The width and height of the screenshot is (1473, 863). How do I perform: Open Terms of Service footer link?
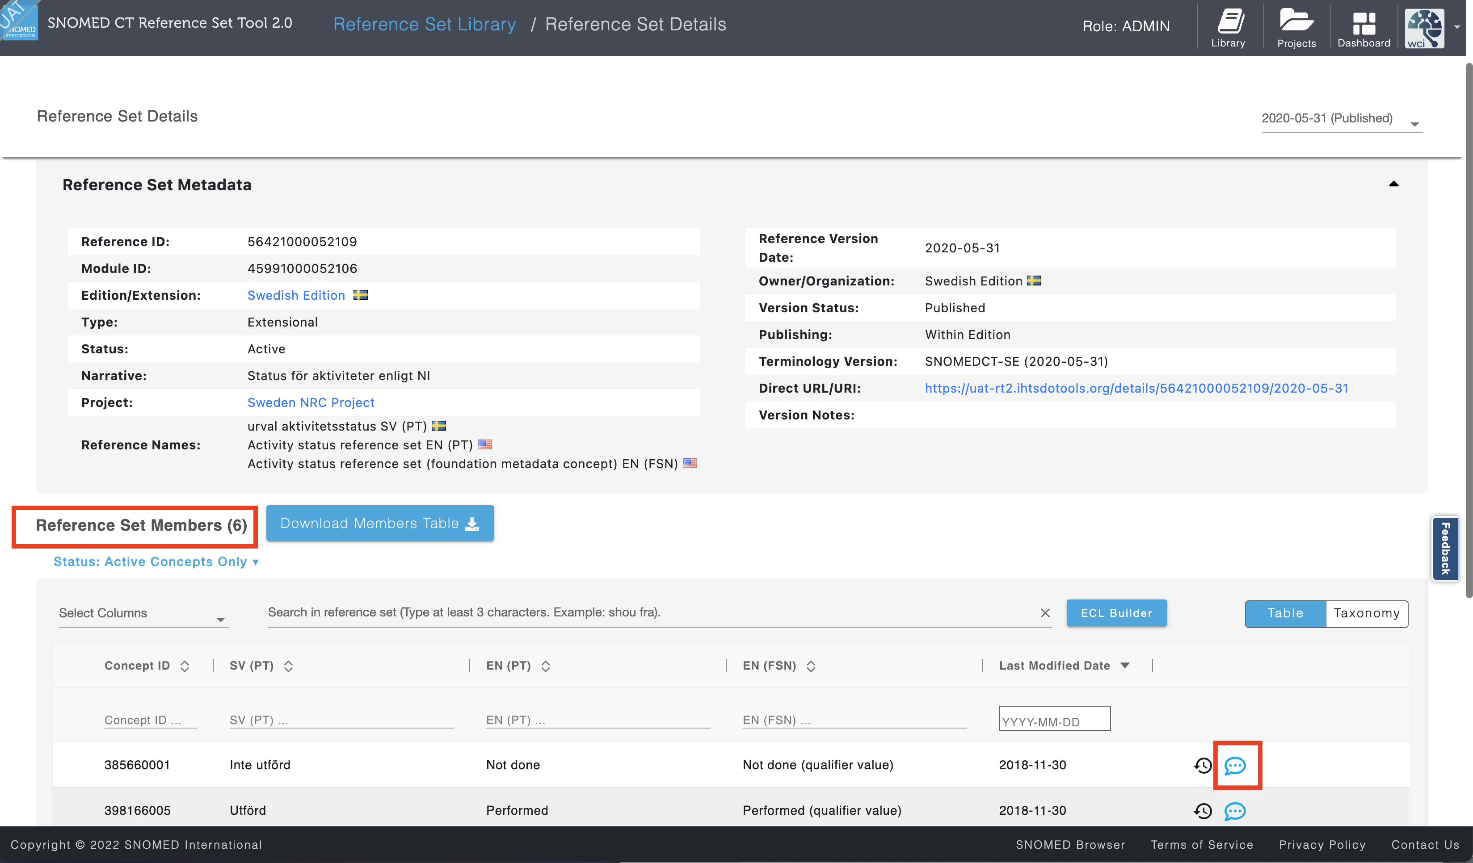(x=1202, y=844)
